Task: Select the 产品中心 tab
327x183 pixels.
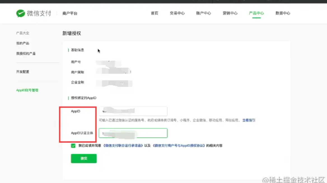Action: (x=256, y=13)
